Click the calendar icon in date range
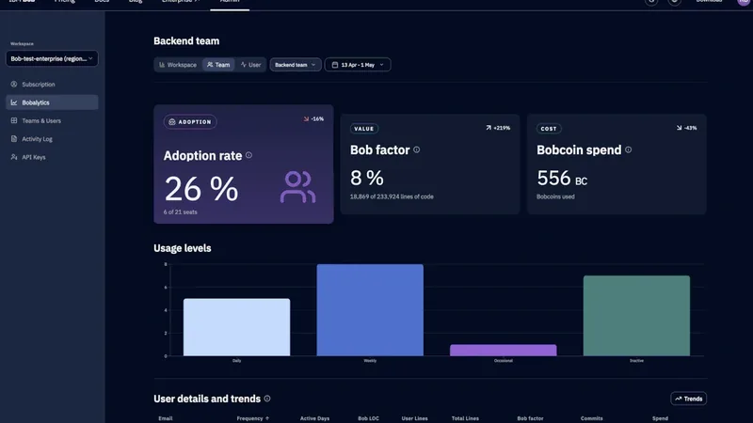Screen dimensions: 753x423 tap(335, 65)
